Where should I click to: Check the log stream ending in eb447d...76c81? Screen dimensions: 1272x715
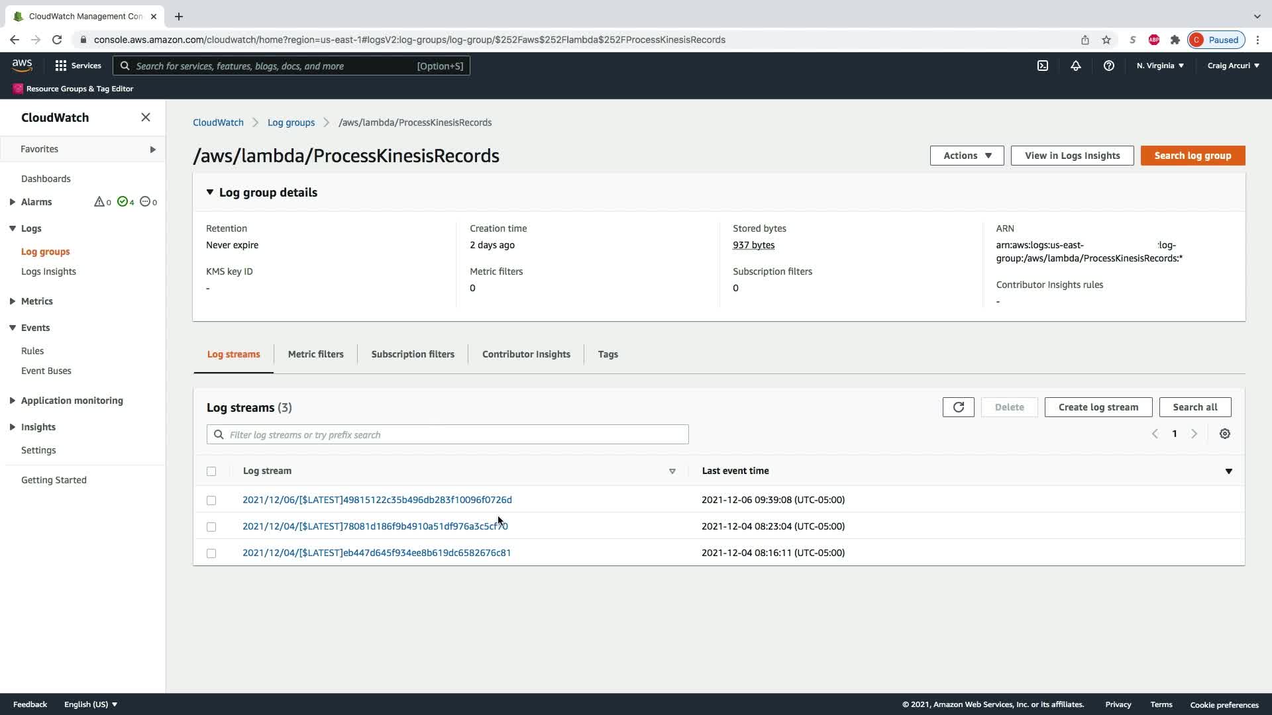(x=211, y=553)
